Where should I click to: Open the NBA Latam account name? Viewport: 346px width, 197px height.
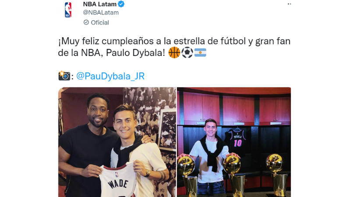99,4
